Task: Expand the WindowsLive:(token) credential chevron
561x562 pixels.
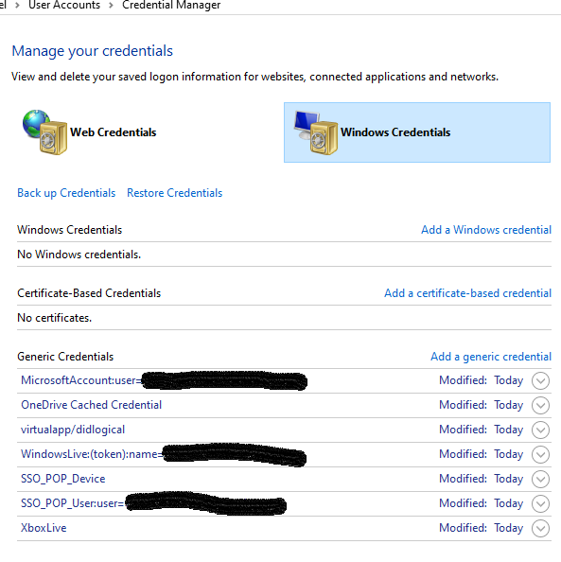Action: click(540, 454)
